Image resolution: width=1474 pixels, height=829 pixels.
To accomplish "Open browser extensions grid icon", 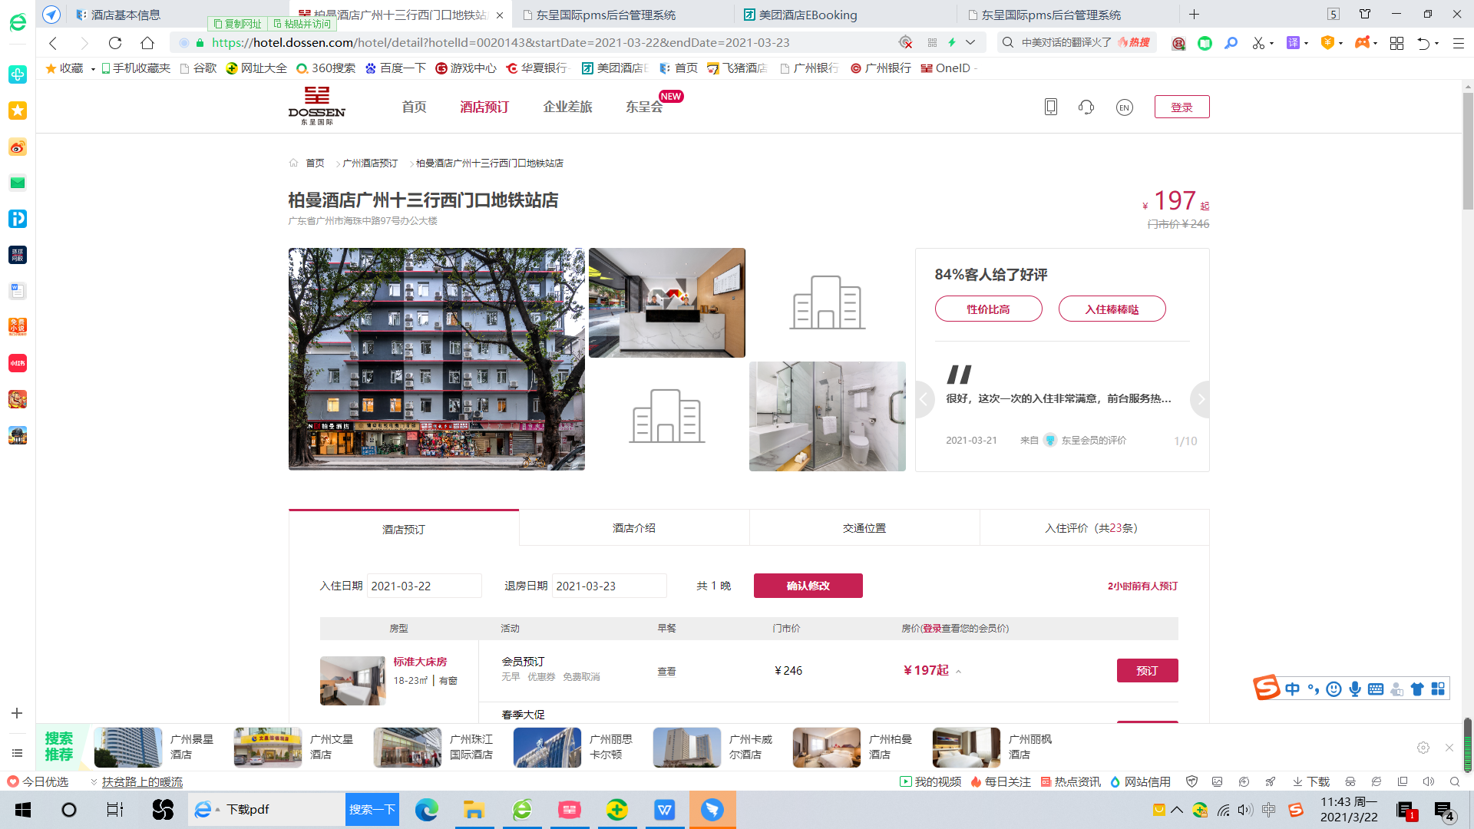I will [1397, 43].
